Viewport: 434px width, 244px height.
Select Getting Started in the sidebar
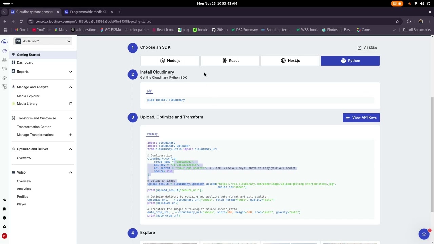click(x=42, y=55)
